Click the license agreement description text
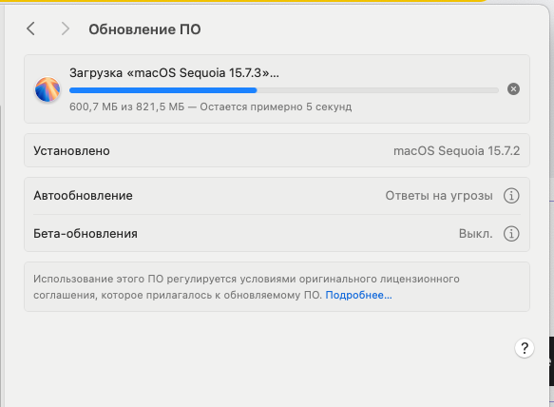The image size is (554, 407). coord(246,287)
